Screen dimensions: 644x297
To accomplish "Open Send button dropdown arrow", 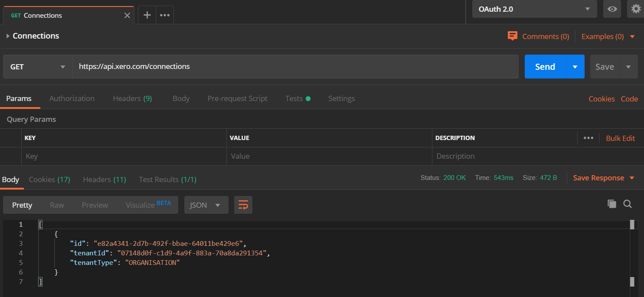I will tap(575, 67).
